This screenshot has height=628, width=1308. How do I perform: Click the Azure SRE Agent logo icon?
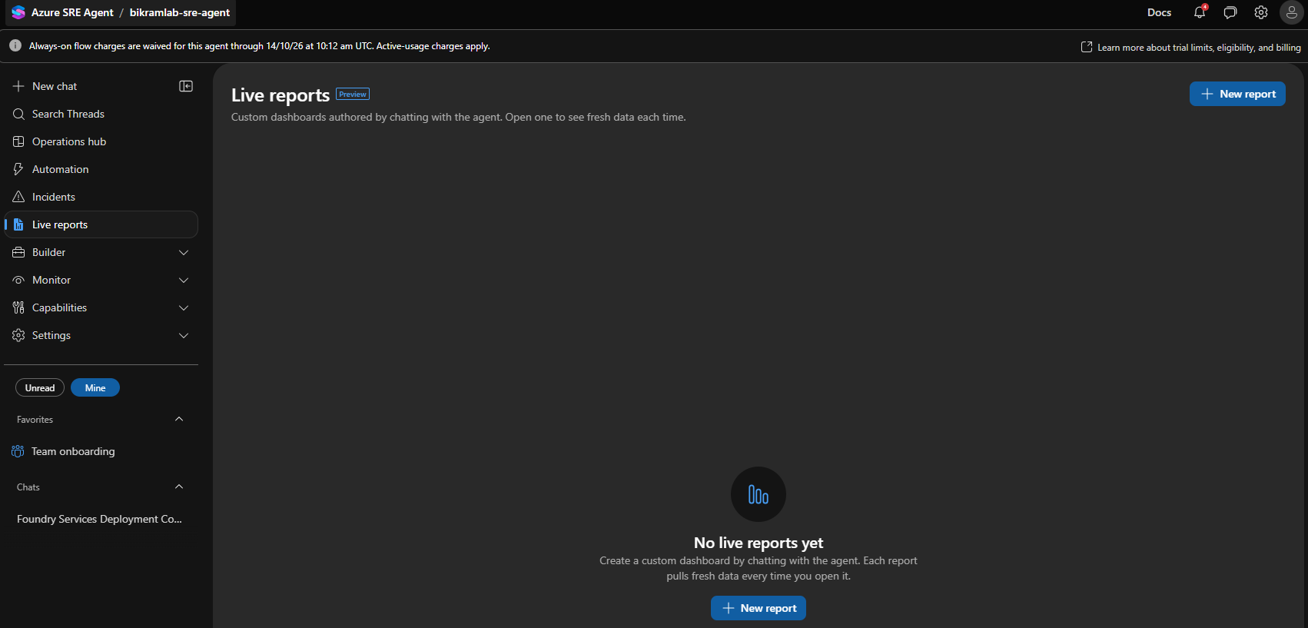click(18, 12)
